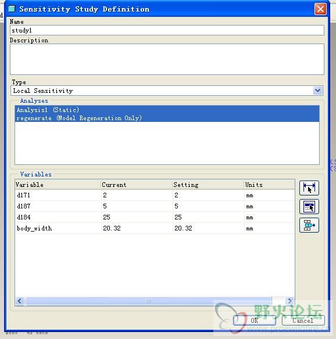Select the d171 variable row
This screenshot has width=336, height=339.
[155, 195]
